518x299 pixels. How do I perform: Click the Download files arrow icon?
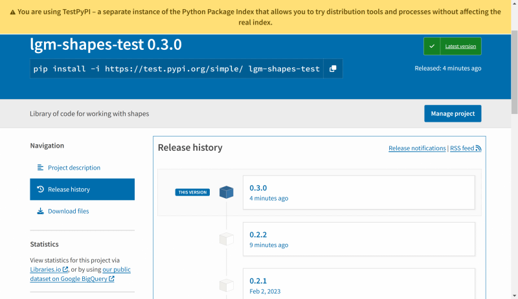coord(40,211)
